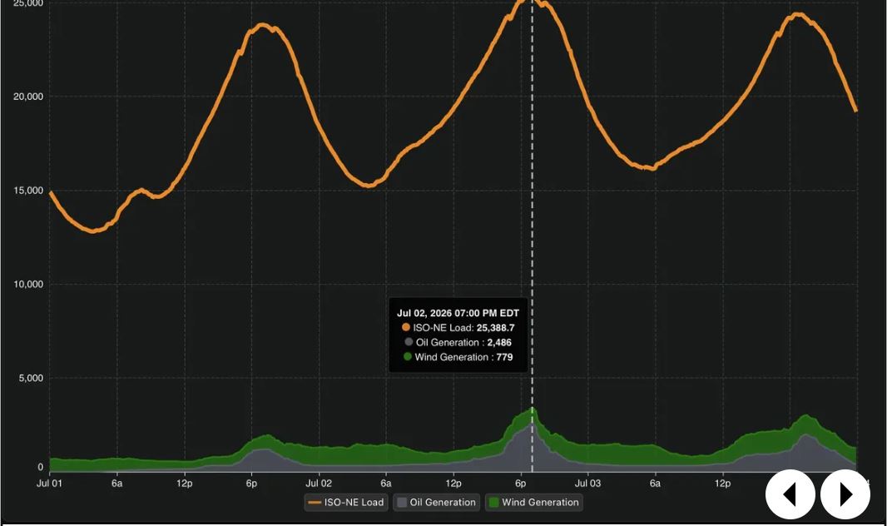Screen dimensions: 887x526
Task: Click the '20,000' y-axis label
Action: pyautogui.click(x=28, y=97)
